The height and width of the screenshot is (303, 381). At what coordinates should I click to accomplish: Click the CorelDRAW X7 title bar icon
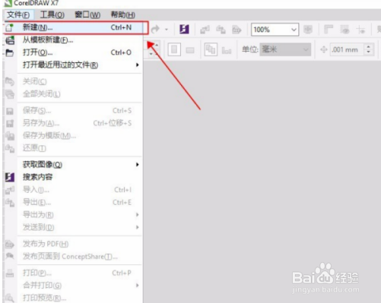click(x=8, y=3)
